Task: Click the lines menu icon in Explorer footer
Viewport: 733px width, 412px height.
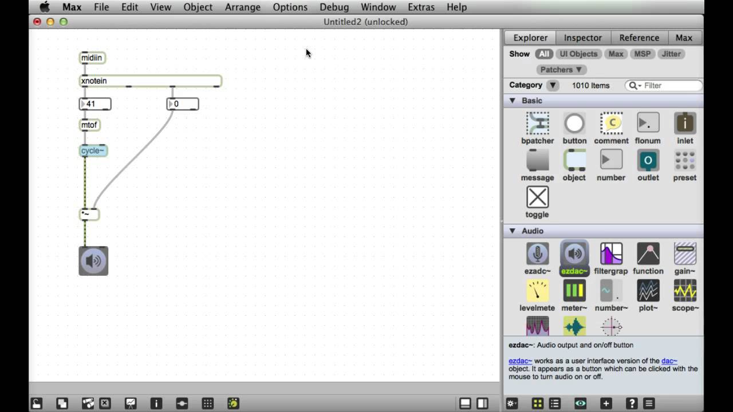Action: (x=649, y=403)
